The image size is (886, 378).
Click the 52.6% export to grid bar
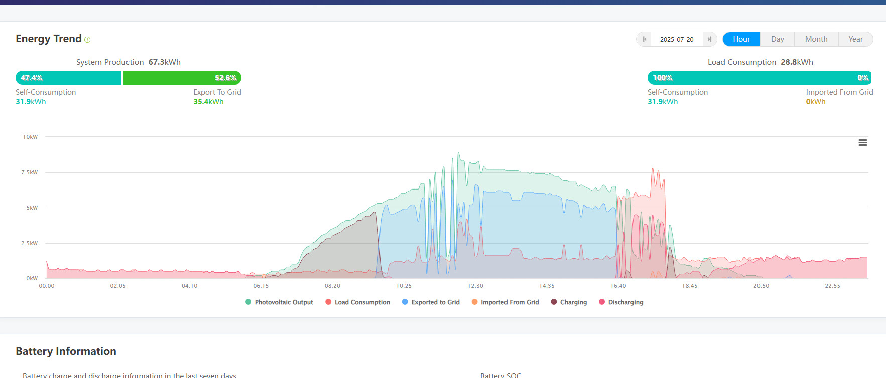182,78
